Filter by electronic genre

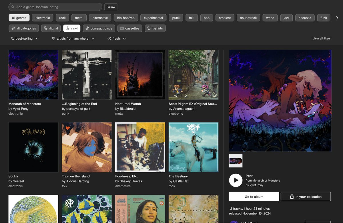[x=43, y=18]
